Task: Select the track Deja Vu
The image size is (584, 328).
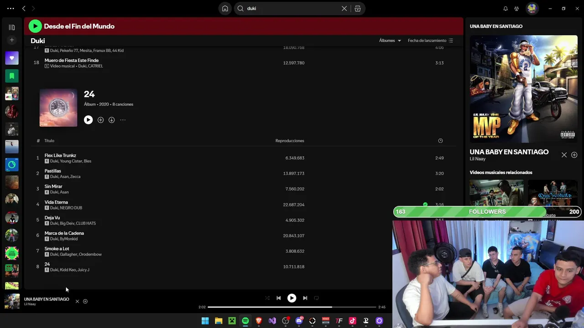Action: click(x=52, y=218)
